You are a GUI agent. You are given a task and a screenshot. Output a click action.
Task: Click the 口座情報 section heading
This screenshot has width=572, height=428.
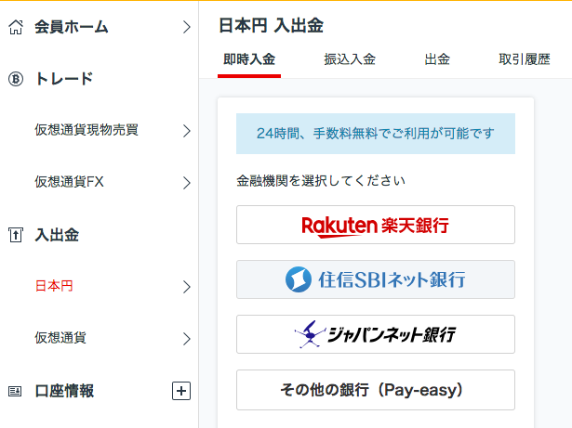click(x=64, y=391)
